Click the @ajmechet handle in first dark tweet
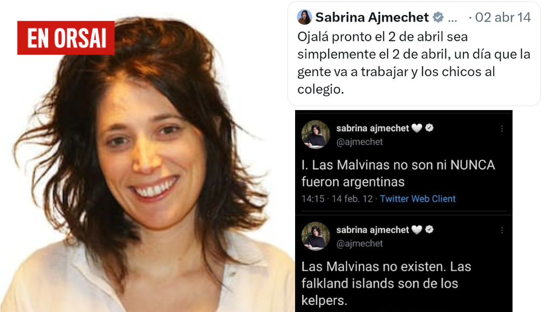This screenshot has width=553, height=312. coord(359,142)
